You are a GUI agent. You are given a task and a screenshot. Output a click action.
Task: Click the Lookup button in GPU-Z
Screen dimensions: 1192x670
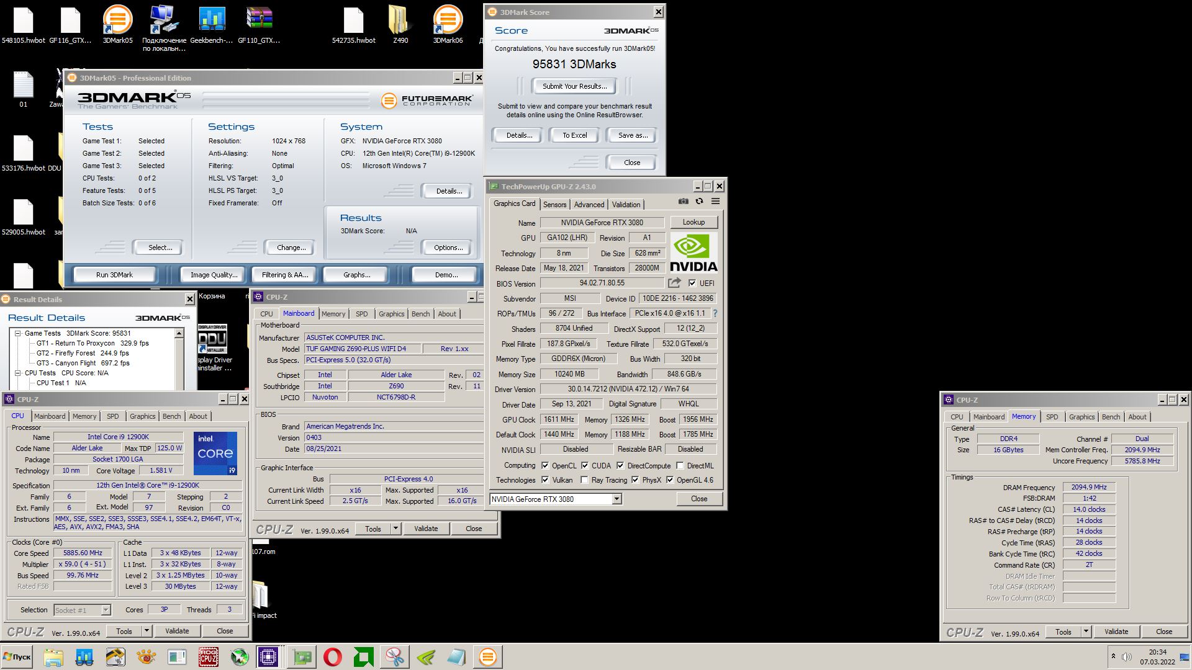[693, 222]
